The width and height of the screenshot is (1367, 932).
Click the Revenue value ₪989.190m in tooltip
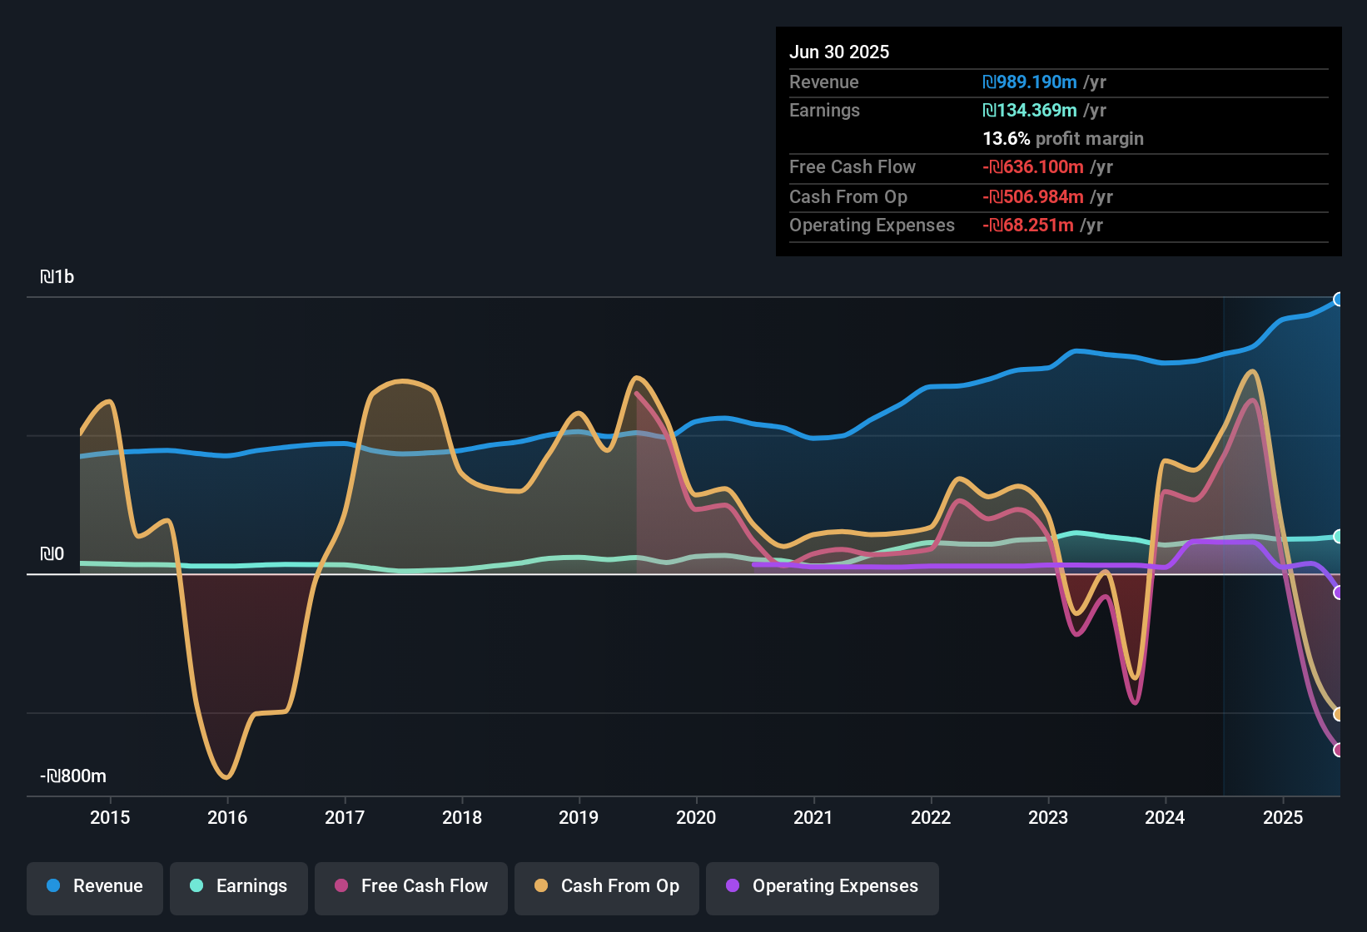pyautogui.click(x=1029, y=82)
